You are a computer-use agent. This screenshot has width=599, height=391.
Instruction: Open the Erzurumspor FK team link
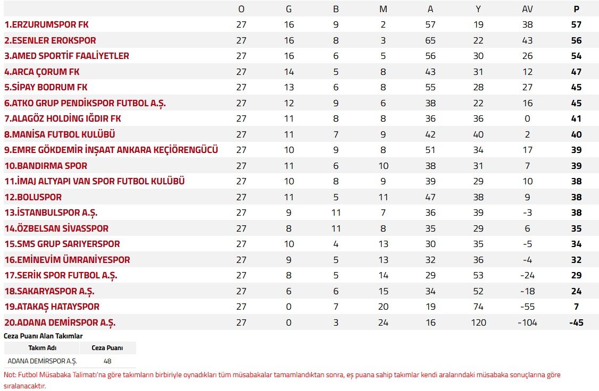47,24
